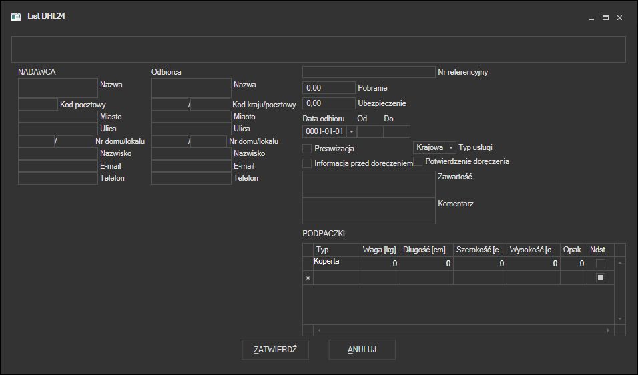The image size is (638, 375).
Task: Click the Nadawca Nazwisko field
Action: (x=58, y=153)
